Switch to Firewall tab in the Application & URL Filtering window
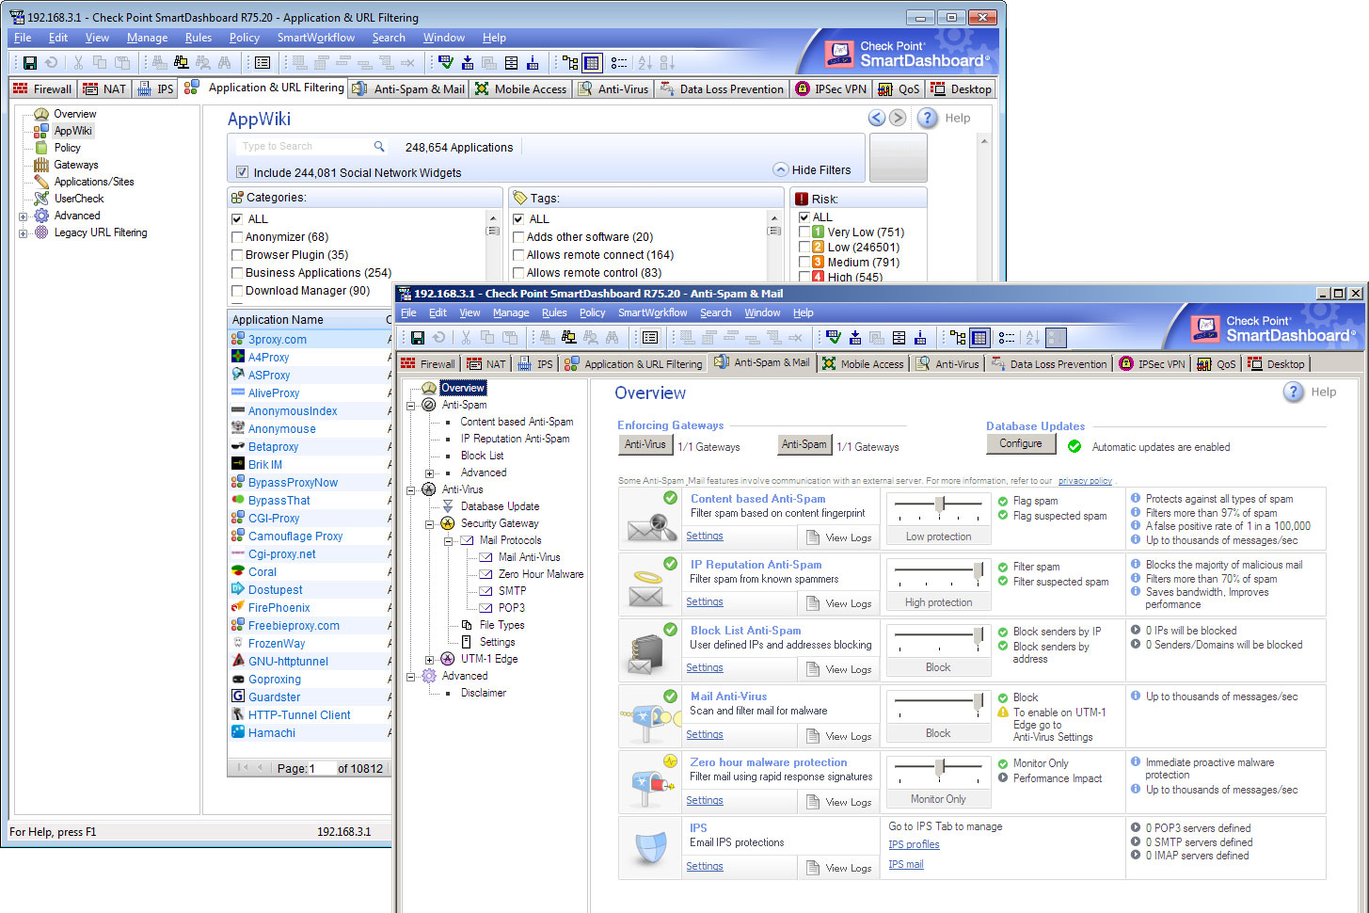Image resolution: width=1369 pixels, height=913 pixels. [43, 88]
